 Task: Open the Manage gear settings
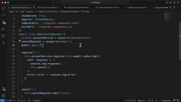pyautogui.click(x=3, y=95)
